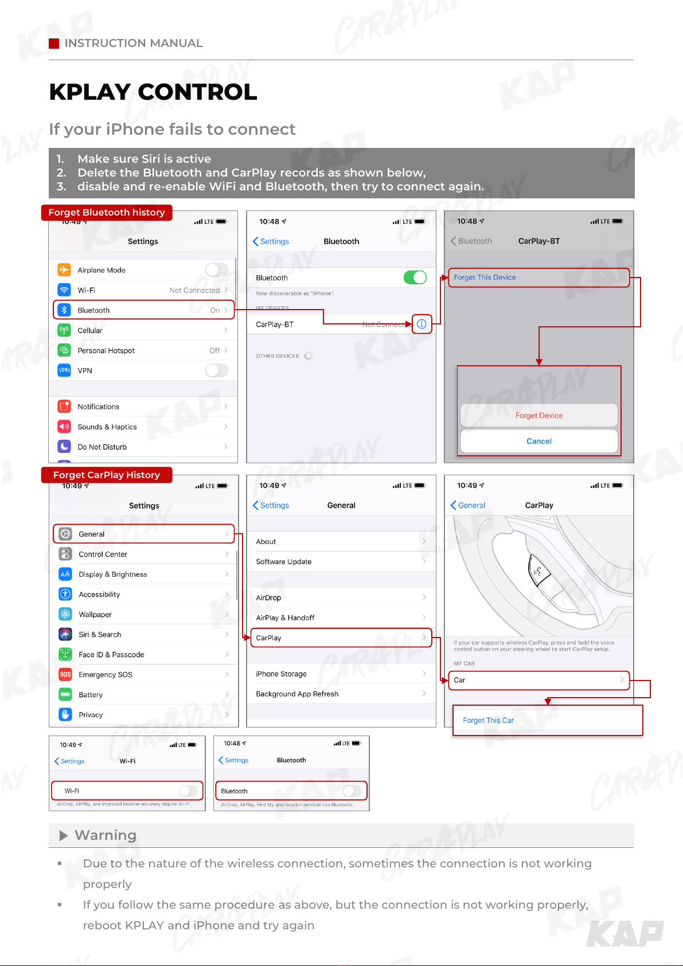
Task: Tap the Display & Brightness AA icon
Action: 65,574
